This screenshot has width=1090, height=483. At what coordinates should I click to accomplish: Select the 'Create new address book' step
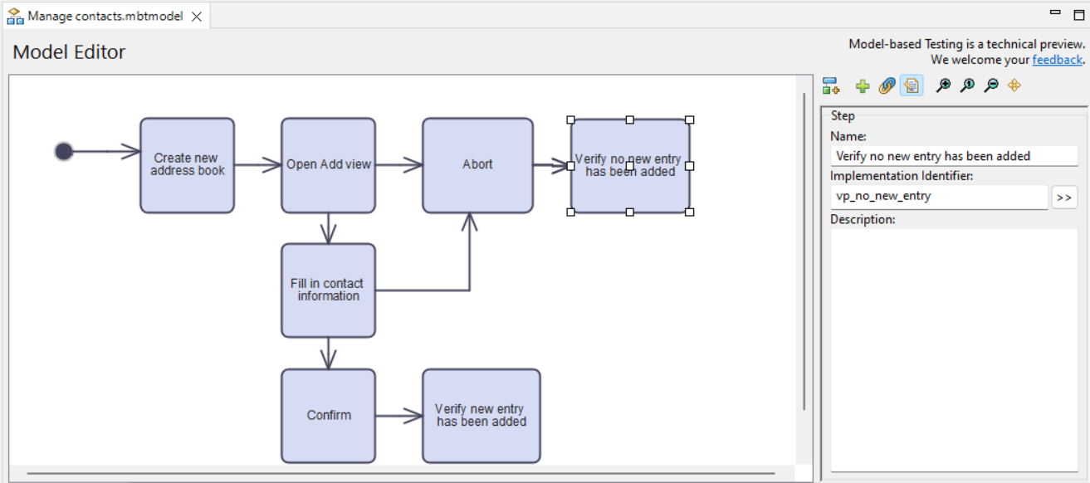(187, 165)
